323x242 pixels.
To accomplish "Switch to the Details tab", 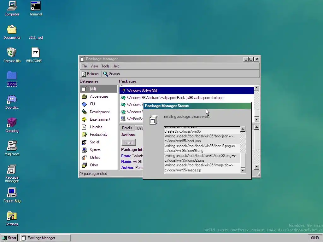I will (x=127, y=128).
